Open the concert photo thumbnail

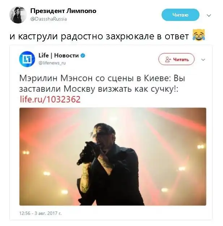pyautogui.click(x=113, y=157)
